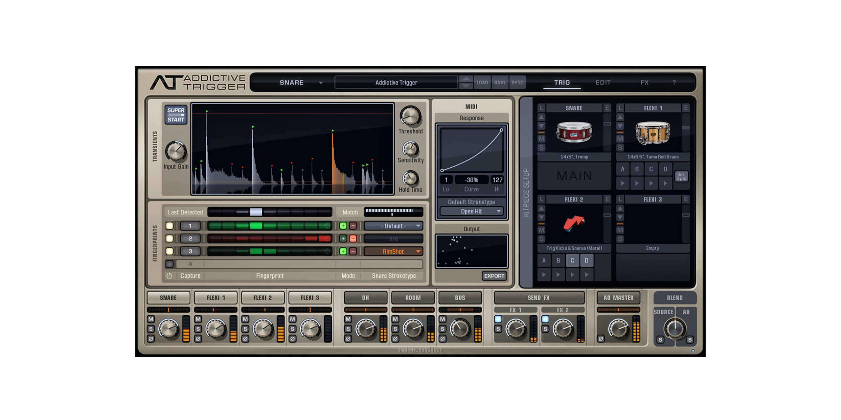841x420 pixels.
Task: Click the EXPORT button
Action: [x=494, y=276]
